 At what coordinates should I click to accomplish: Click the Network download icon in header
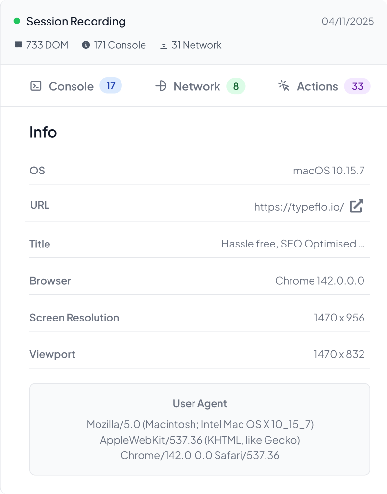pyautogui.click(x=164, y=45)
